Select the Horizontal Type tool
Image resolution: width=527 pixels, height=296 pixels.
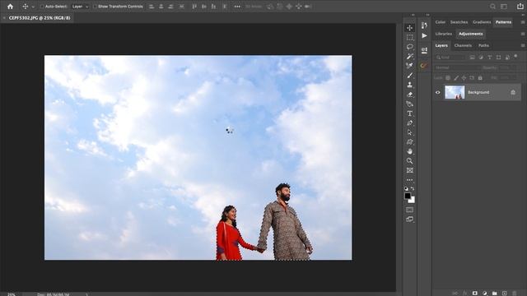point(409,113)
